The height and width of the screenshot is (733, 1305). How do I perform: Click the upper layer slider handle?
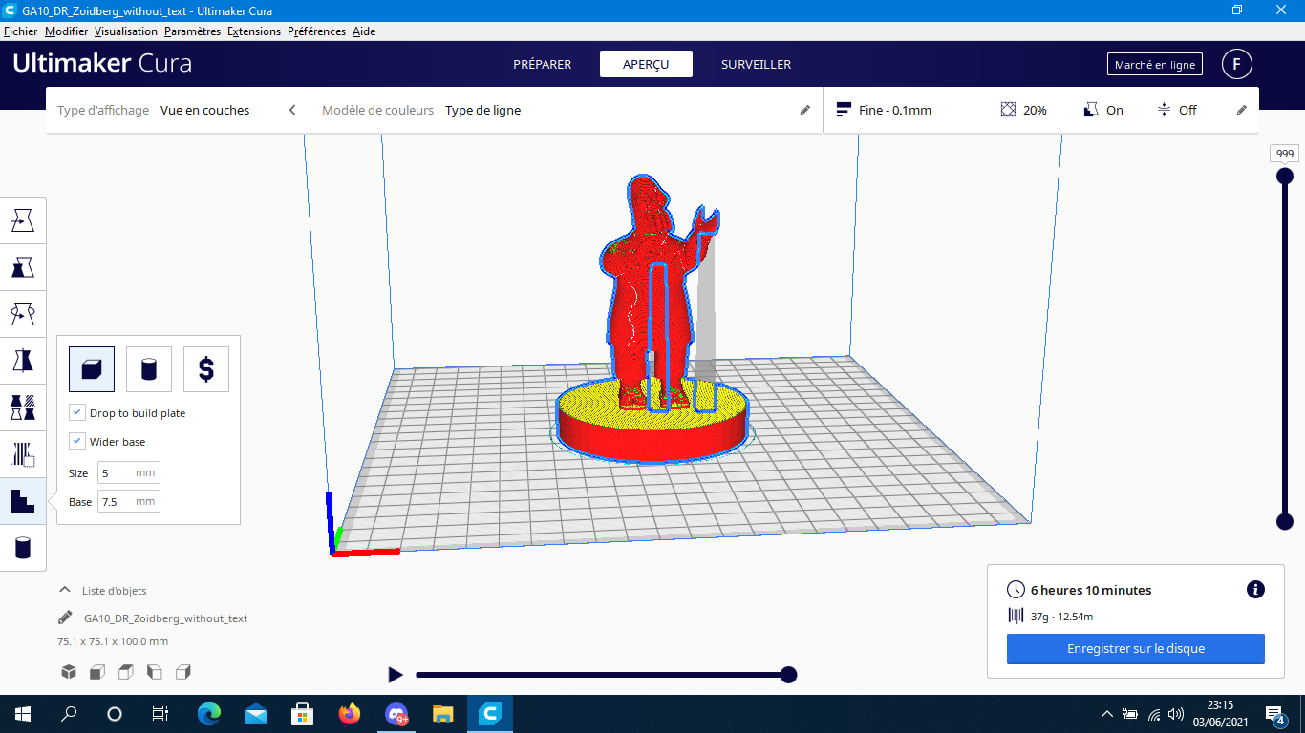(x=1285, y=176)
